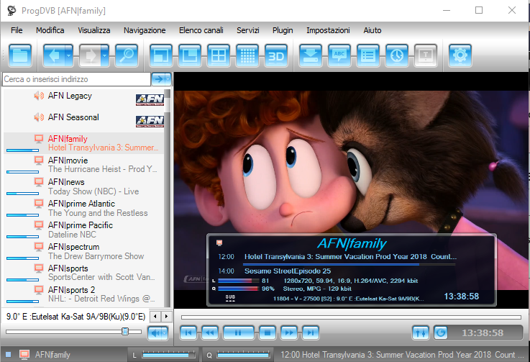The image size is (530, 362).
Task: Click the status bar quality Q meter
Action: [x=243, y=355]
